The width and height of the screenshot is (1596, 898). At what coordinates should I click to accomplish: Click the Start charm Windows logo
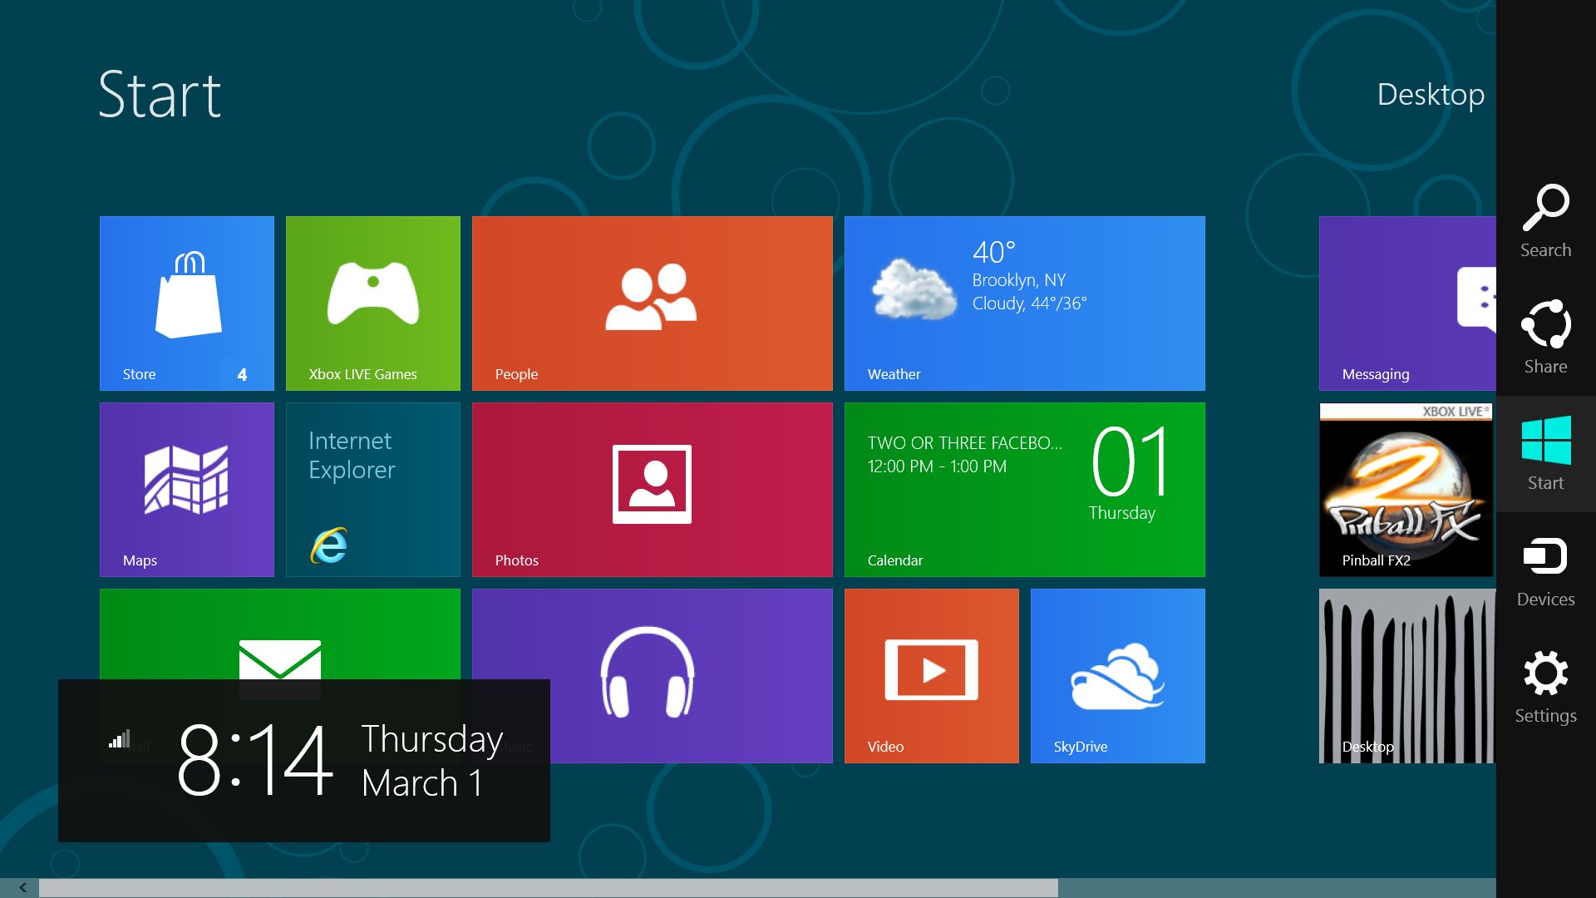pos(1545,454)
